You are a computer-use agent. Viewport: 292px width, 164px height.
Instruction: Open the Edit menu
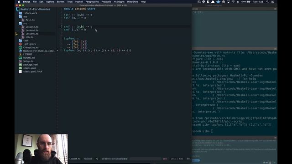42,2
